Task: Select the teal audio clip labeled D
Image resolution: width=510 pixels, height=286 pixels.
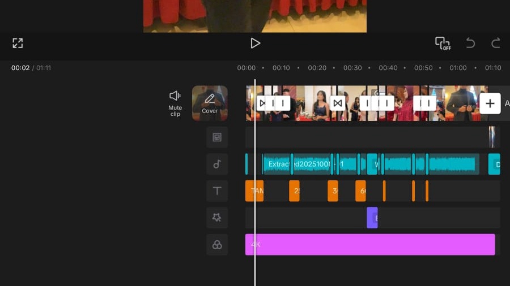Action: pos(494,164)
